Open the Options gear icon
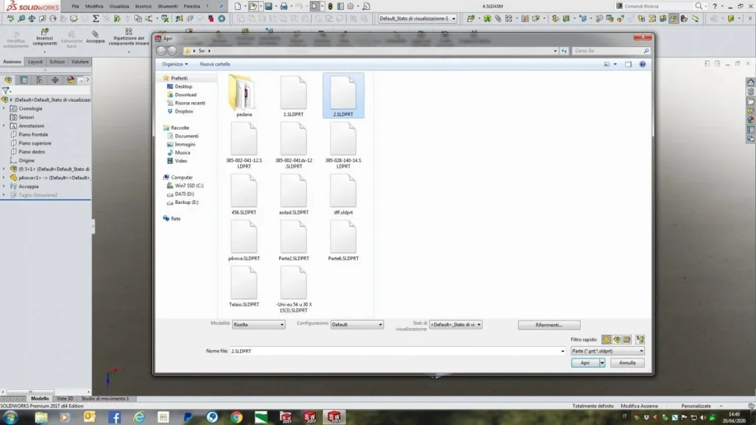Image resolution: width=756 pixels, height=425 pixels. (350, 6)
